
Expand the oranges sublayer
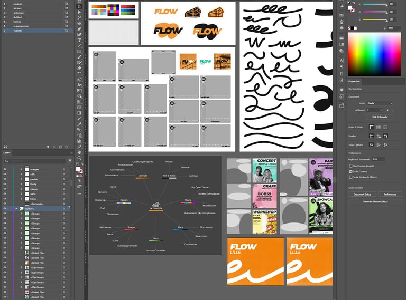(x=22, y=169)
